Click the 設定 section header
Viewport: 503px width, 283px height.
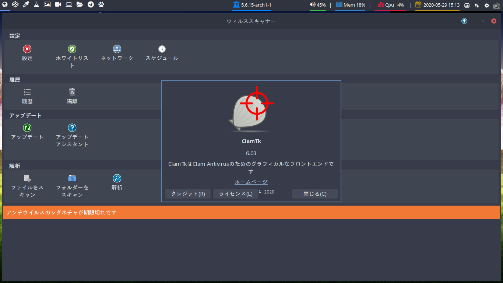pyautogui.click(x=15, y=36)
